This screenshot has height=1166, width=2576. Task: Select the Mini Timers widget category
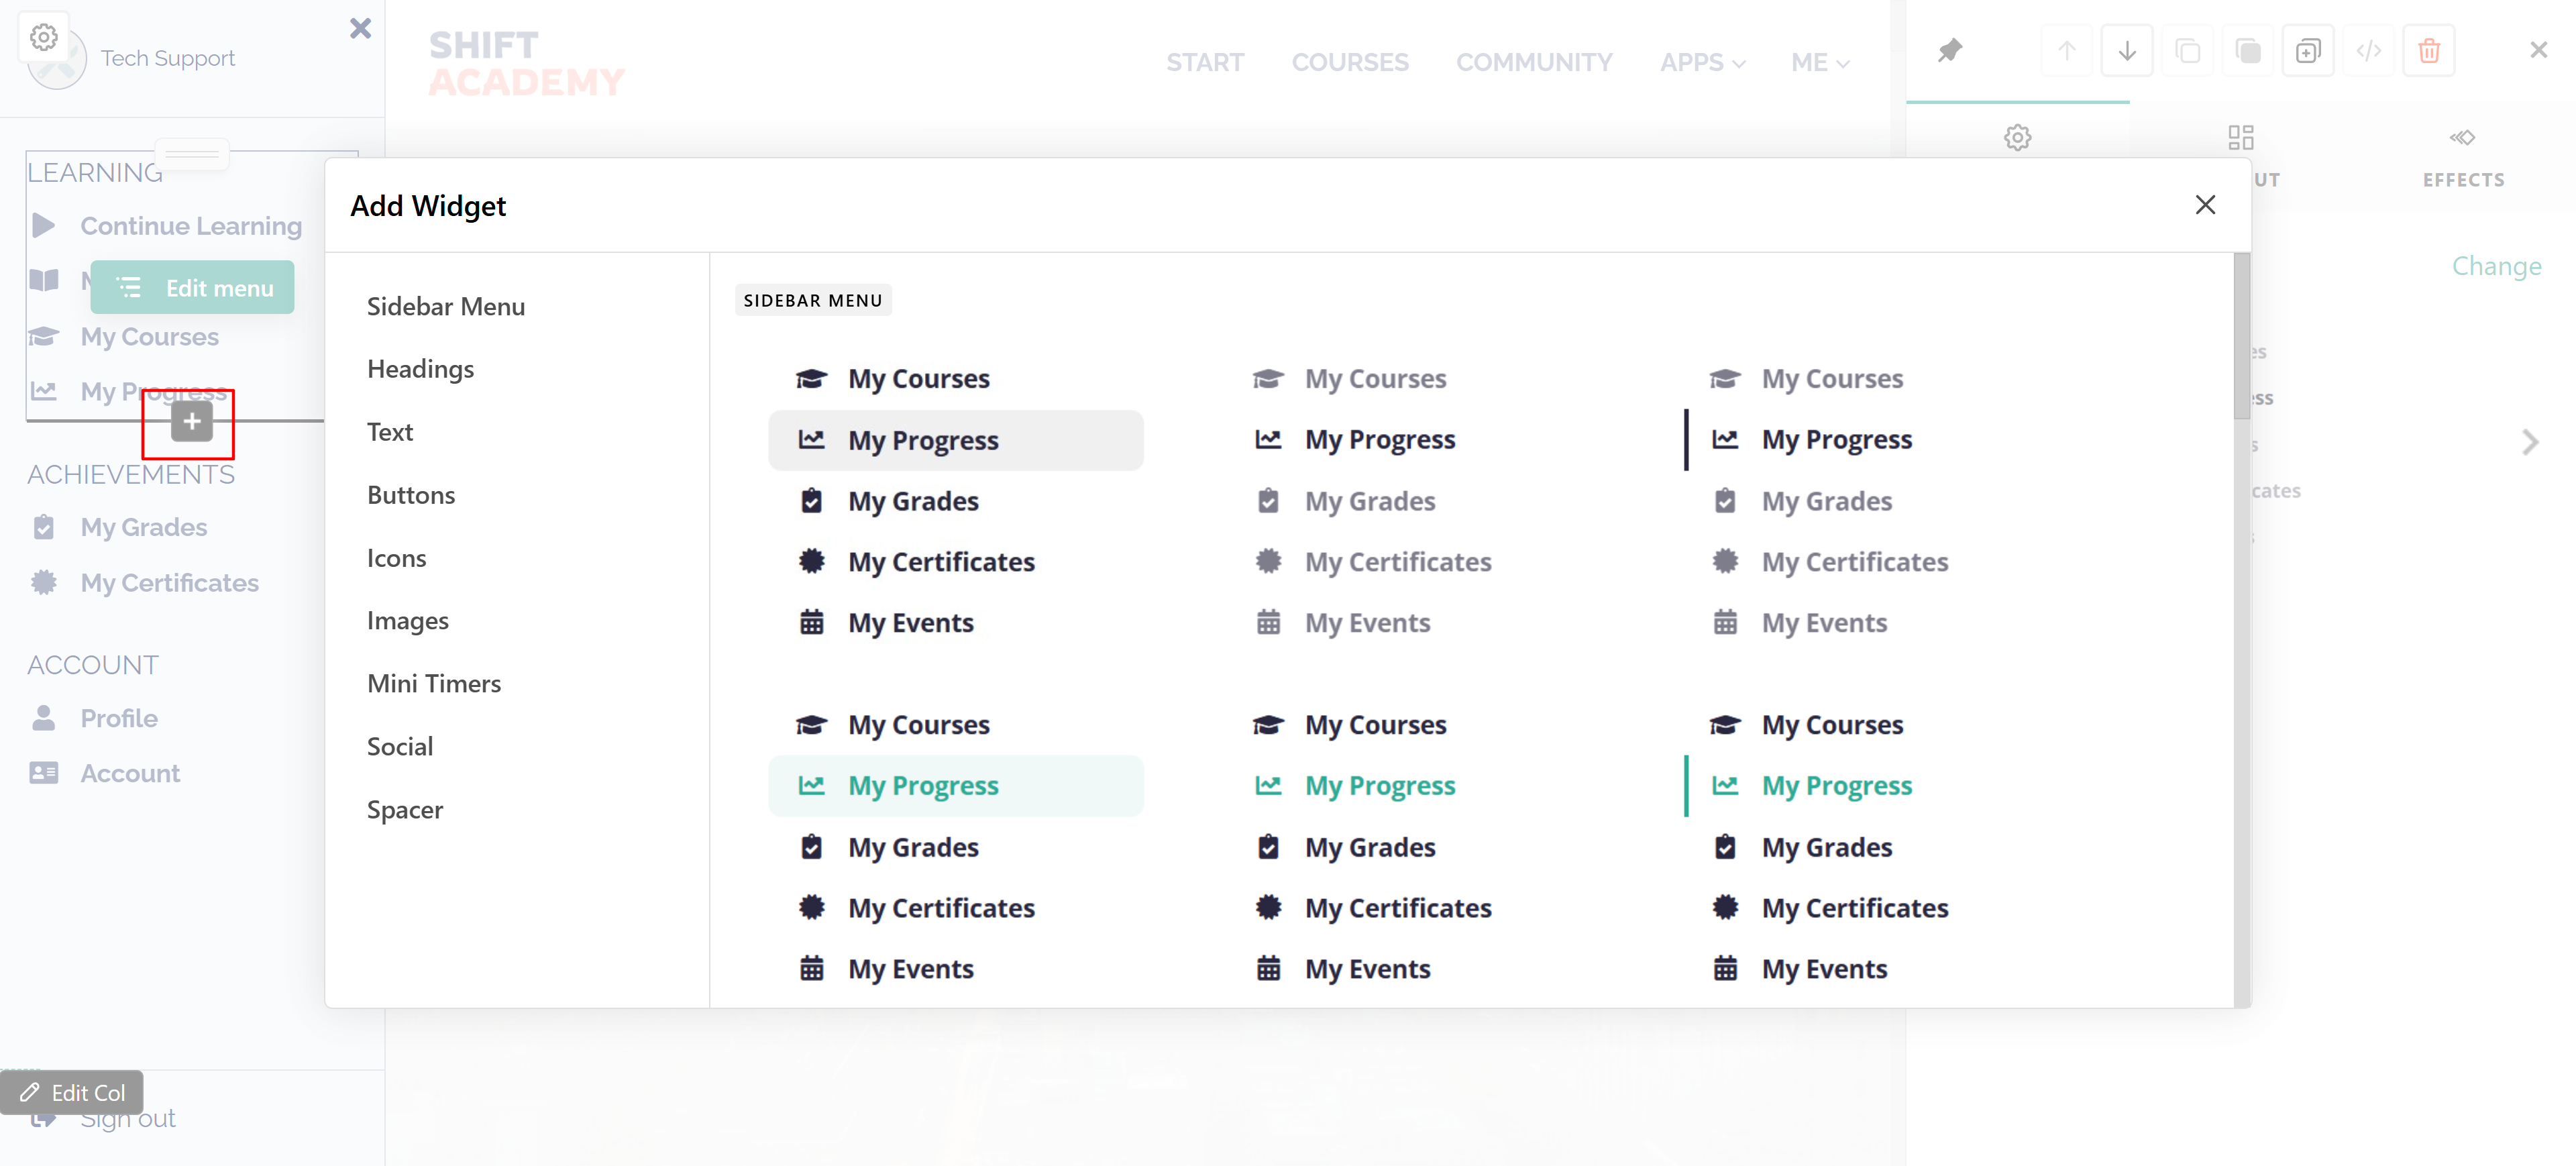(434, 683)
